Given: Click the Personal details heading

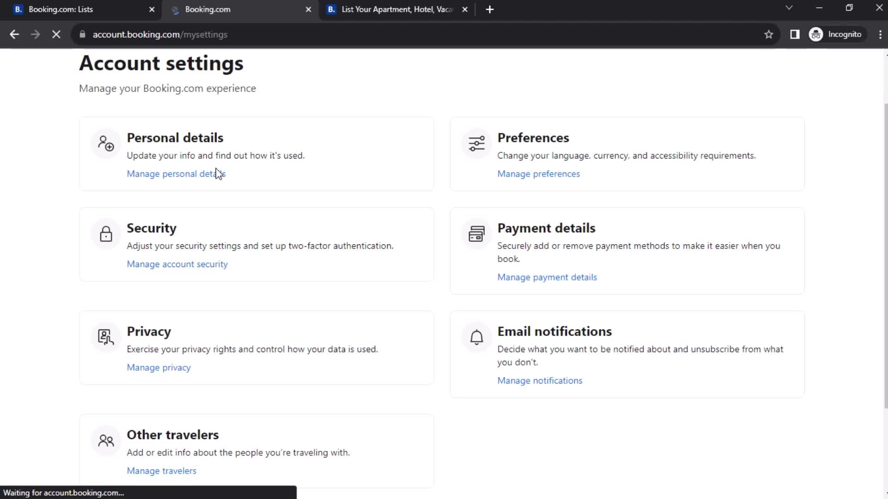Looking at the screenshot, I should (175, 138).
